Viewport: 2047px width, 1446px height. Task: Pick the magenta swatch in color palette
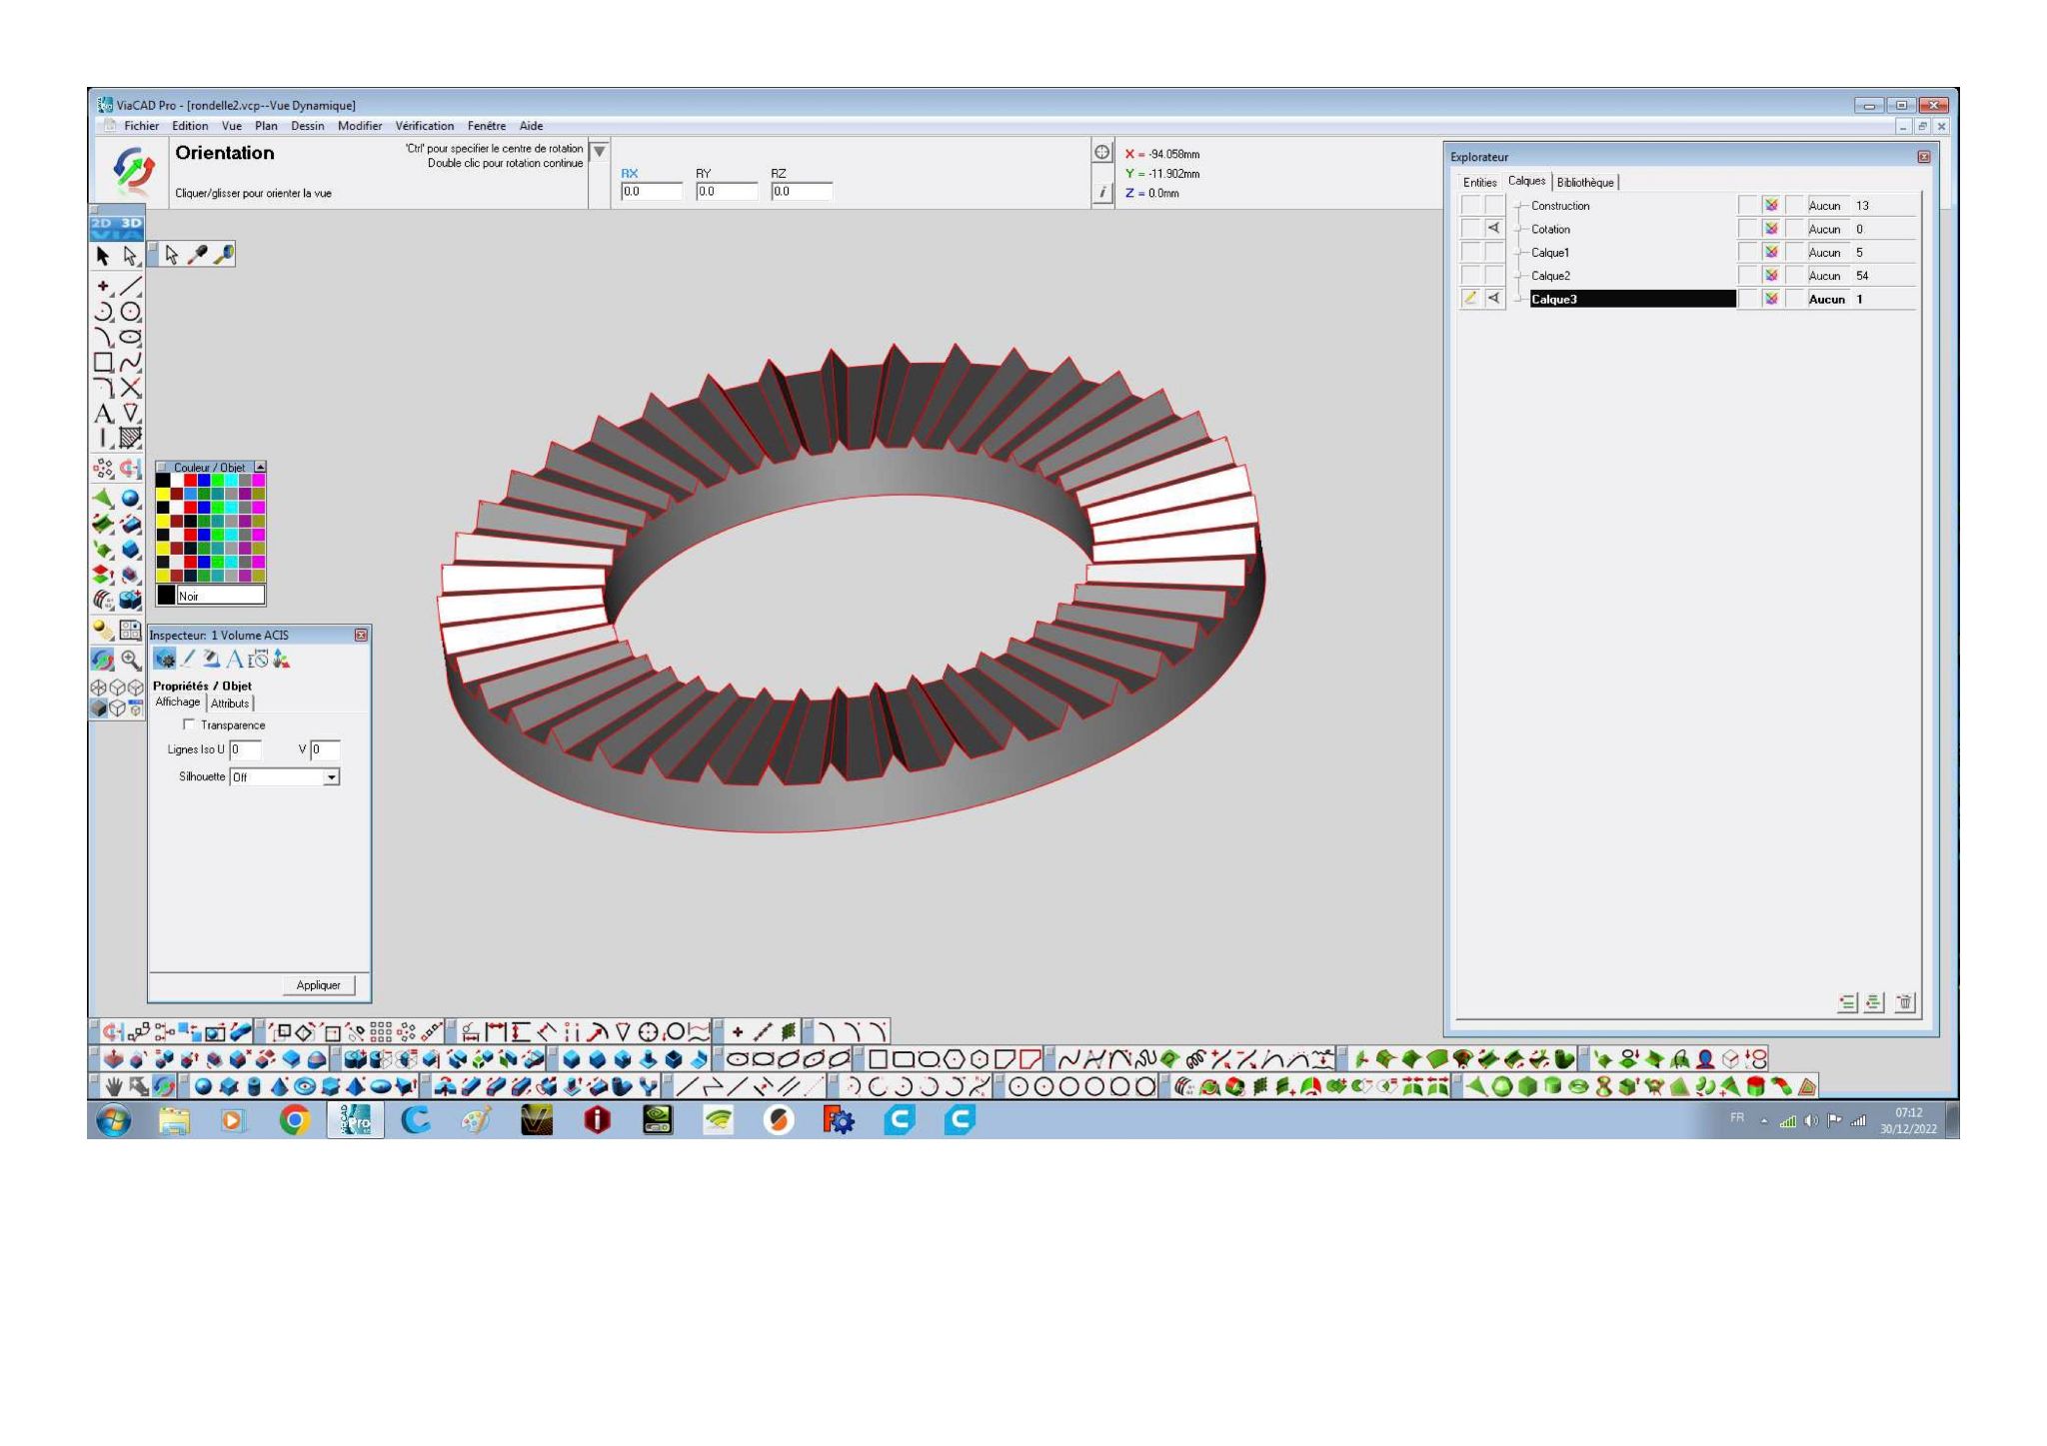coord(259,481)
